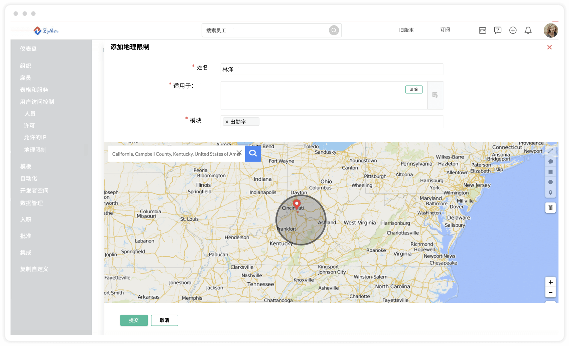Select the polyline drawing tool on map
The height and width of the screenshot is (346, 569).
tap(550, 151)
